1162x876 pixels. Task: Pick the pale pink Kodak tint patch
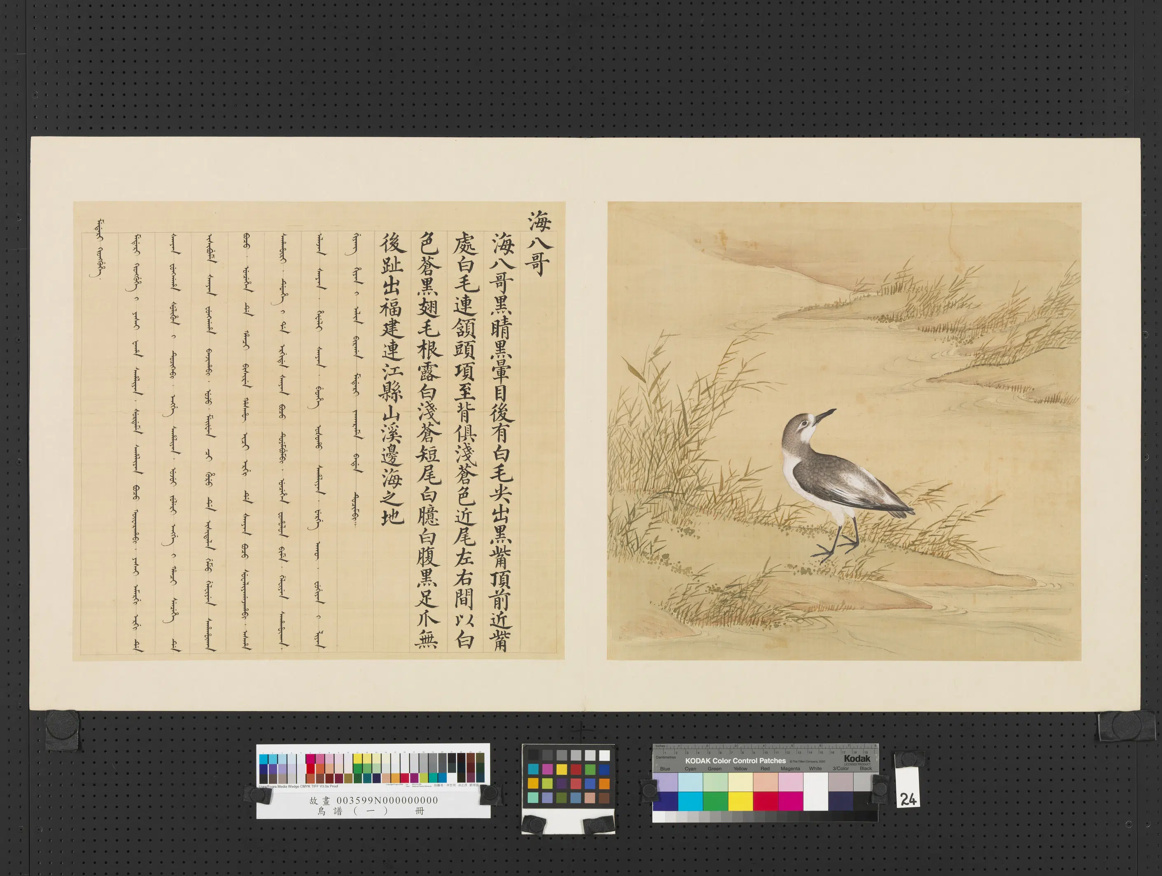click(791, 782)
